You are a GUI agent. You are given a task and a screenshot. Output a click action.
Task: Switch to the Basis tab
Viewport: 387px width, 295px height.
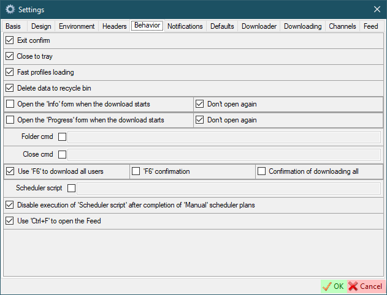click(13, 26)
